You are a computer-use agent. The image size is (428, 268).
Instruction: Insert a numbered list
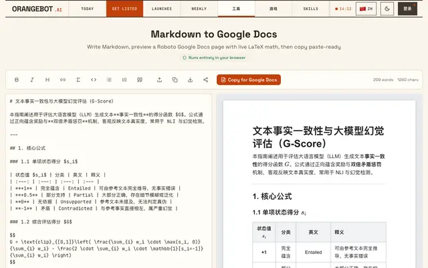pos(124,80)
